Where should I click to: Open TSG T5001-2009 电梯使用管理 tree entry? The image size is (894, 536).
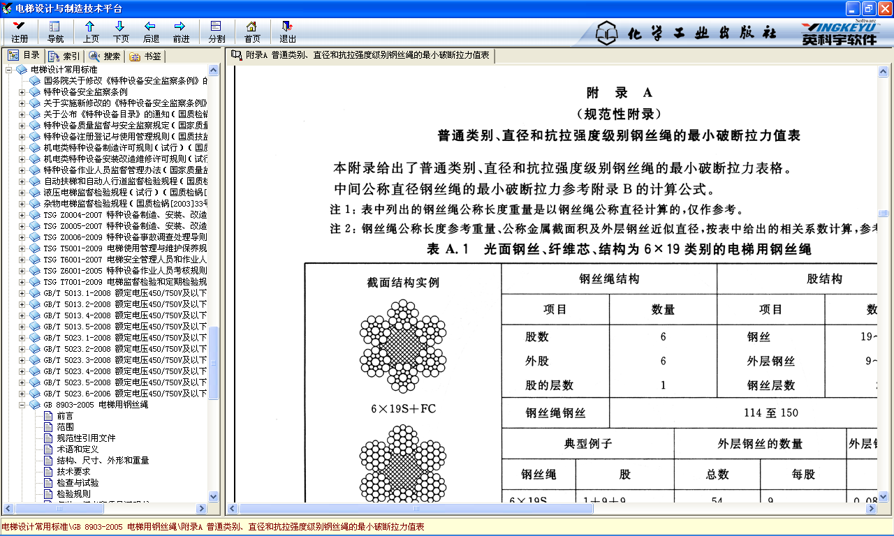[x=124, y=248]
